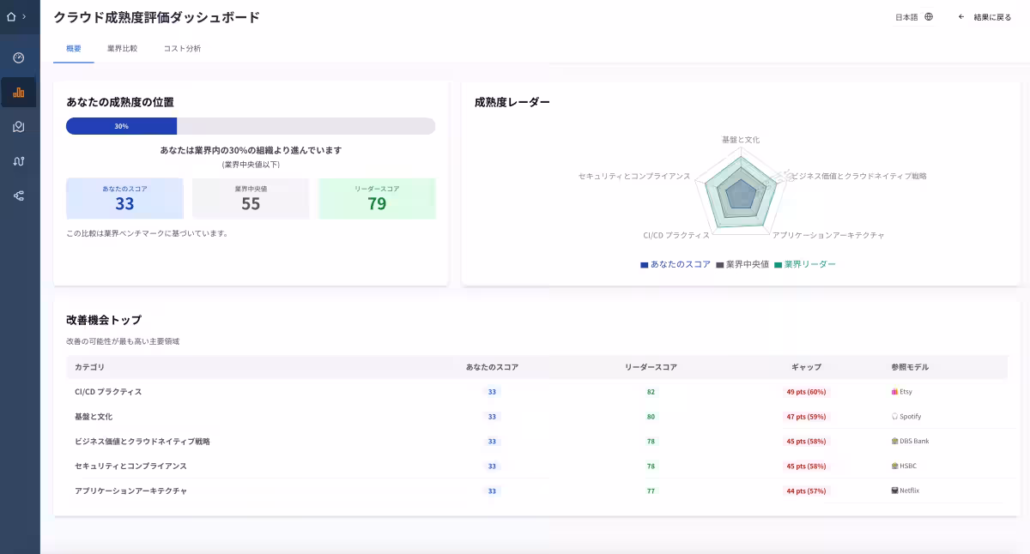This screenshot has width=1030, height=554.
Task: Toggle 業界中央値 series in radar legend
Action: 742,265
